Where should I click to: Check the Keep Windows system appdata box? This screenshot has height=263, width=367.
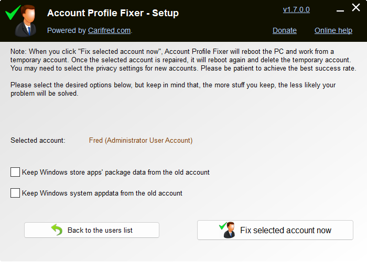pyautogui.click(x=15, y=193)
